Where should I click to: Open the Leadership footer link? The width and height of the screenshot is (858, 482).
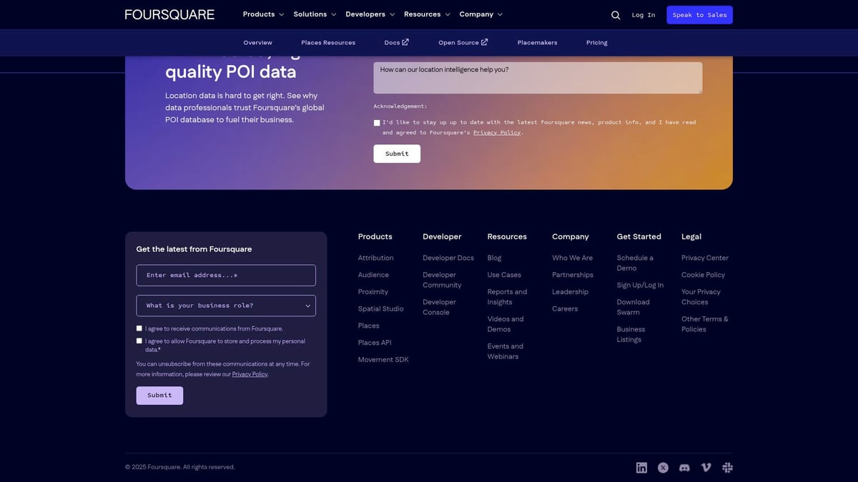tap(570, 292)
